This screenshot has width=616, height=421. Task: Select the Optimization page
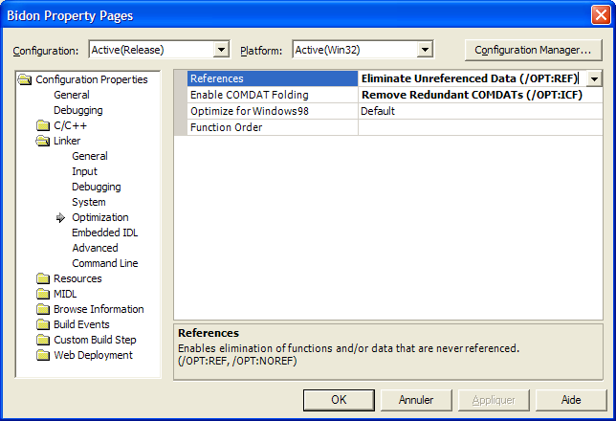pos(100,218)
